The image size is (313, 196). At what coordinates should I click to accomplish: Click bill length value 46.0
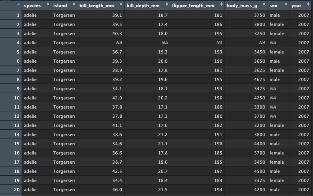117,190
